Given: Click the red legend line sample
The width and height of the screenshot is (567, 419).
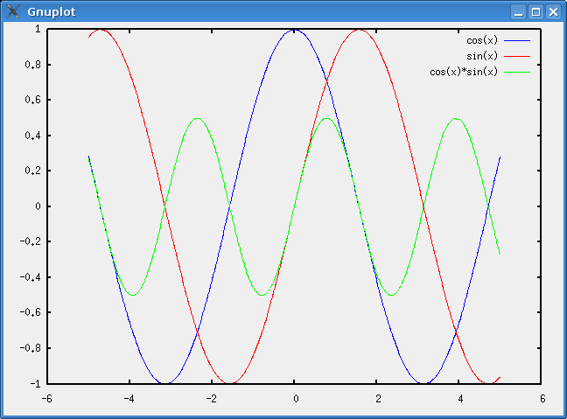Looking at the screenshot, I should tap(517, 56).
